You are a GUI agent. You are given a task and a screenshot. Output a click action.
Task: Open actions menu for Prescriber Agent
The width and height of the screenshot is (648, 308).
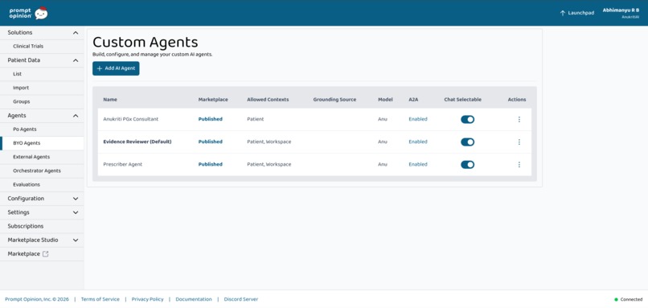[x=519, y=165]
